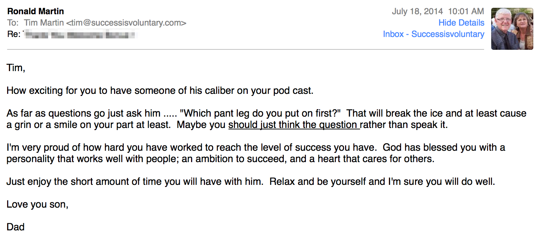Click the 10:01 AM timestamp

[466, 11]
